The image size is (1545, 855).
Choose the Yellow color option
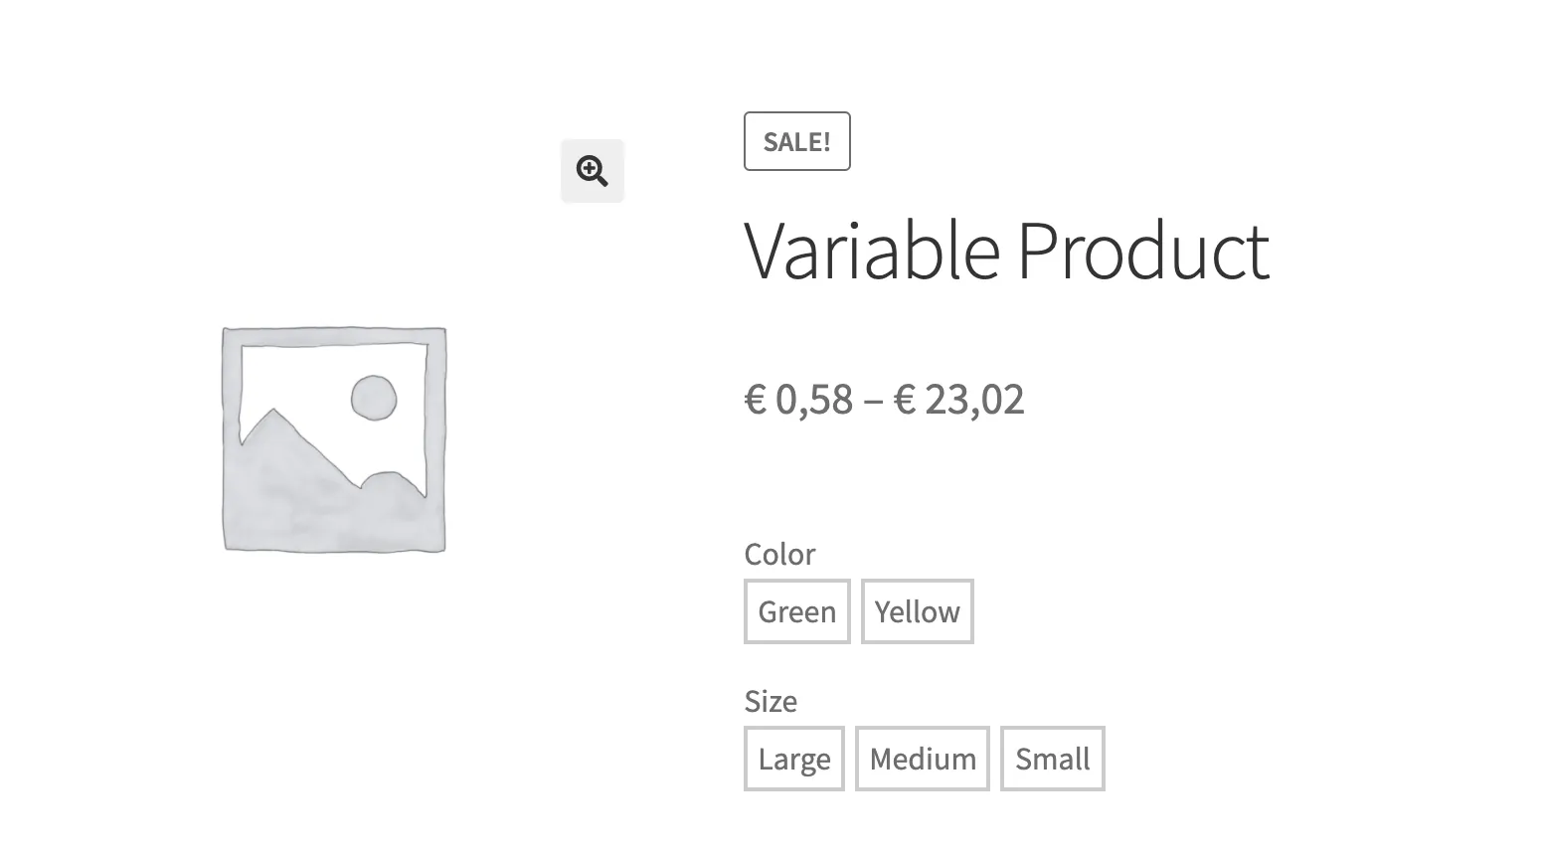[917, 611]
